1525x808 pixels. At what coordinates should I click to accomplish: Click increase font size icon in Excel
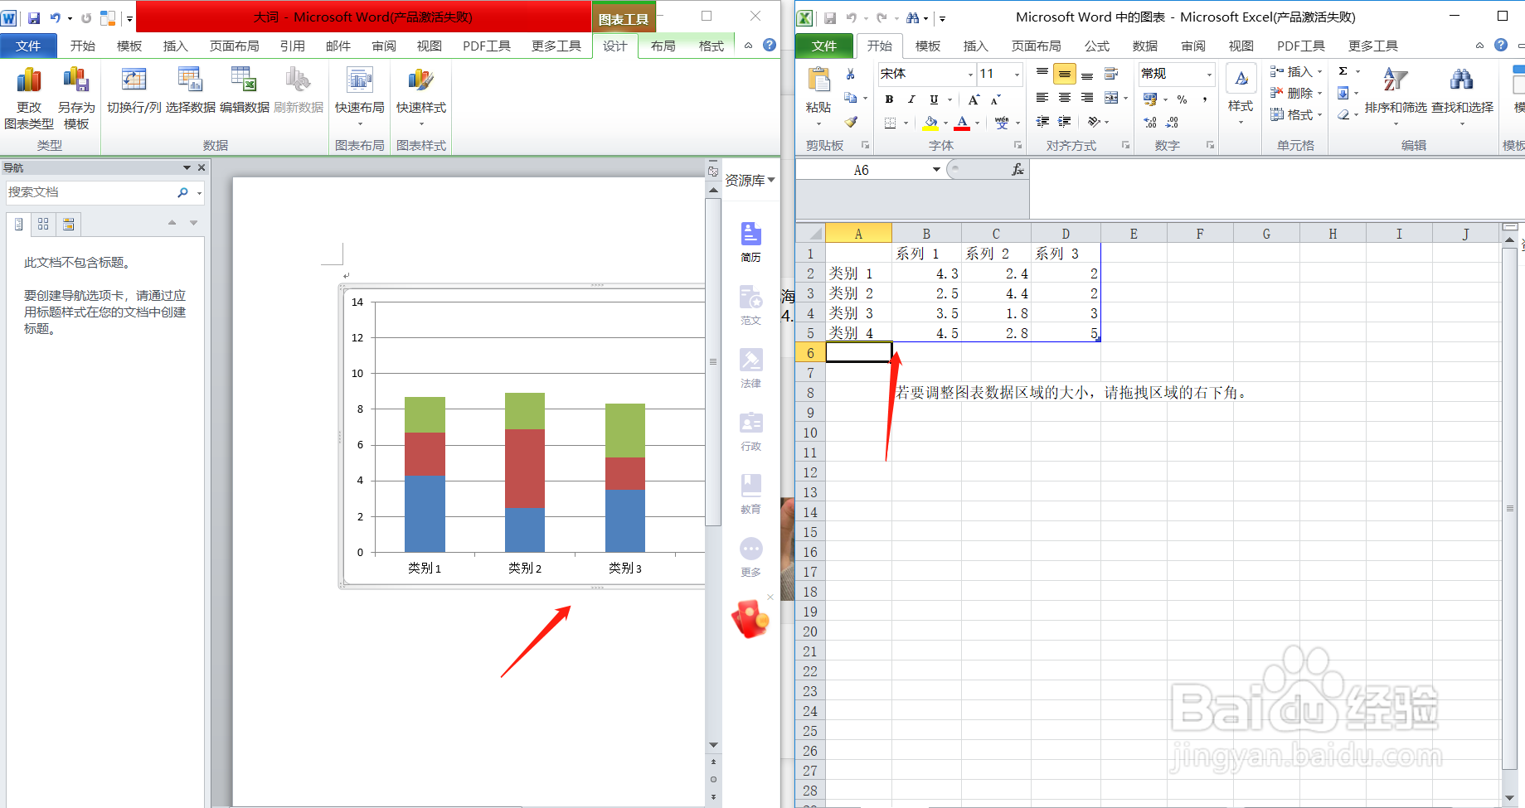974,99
